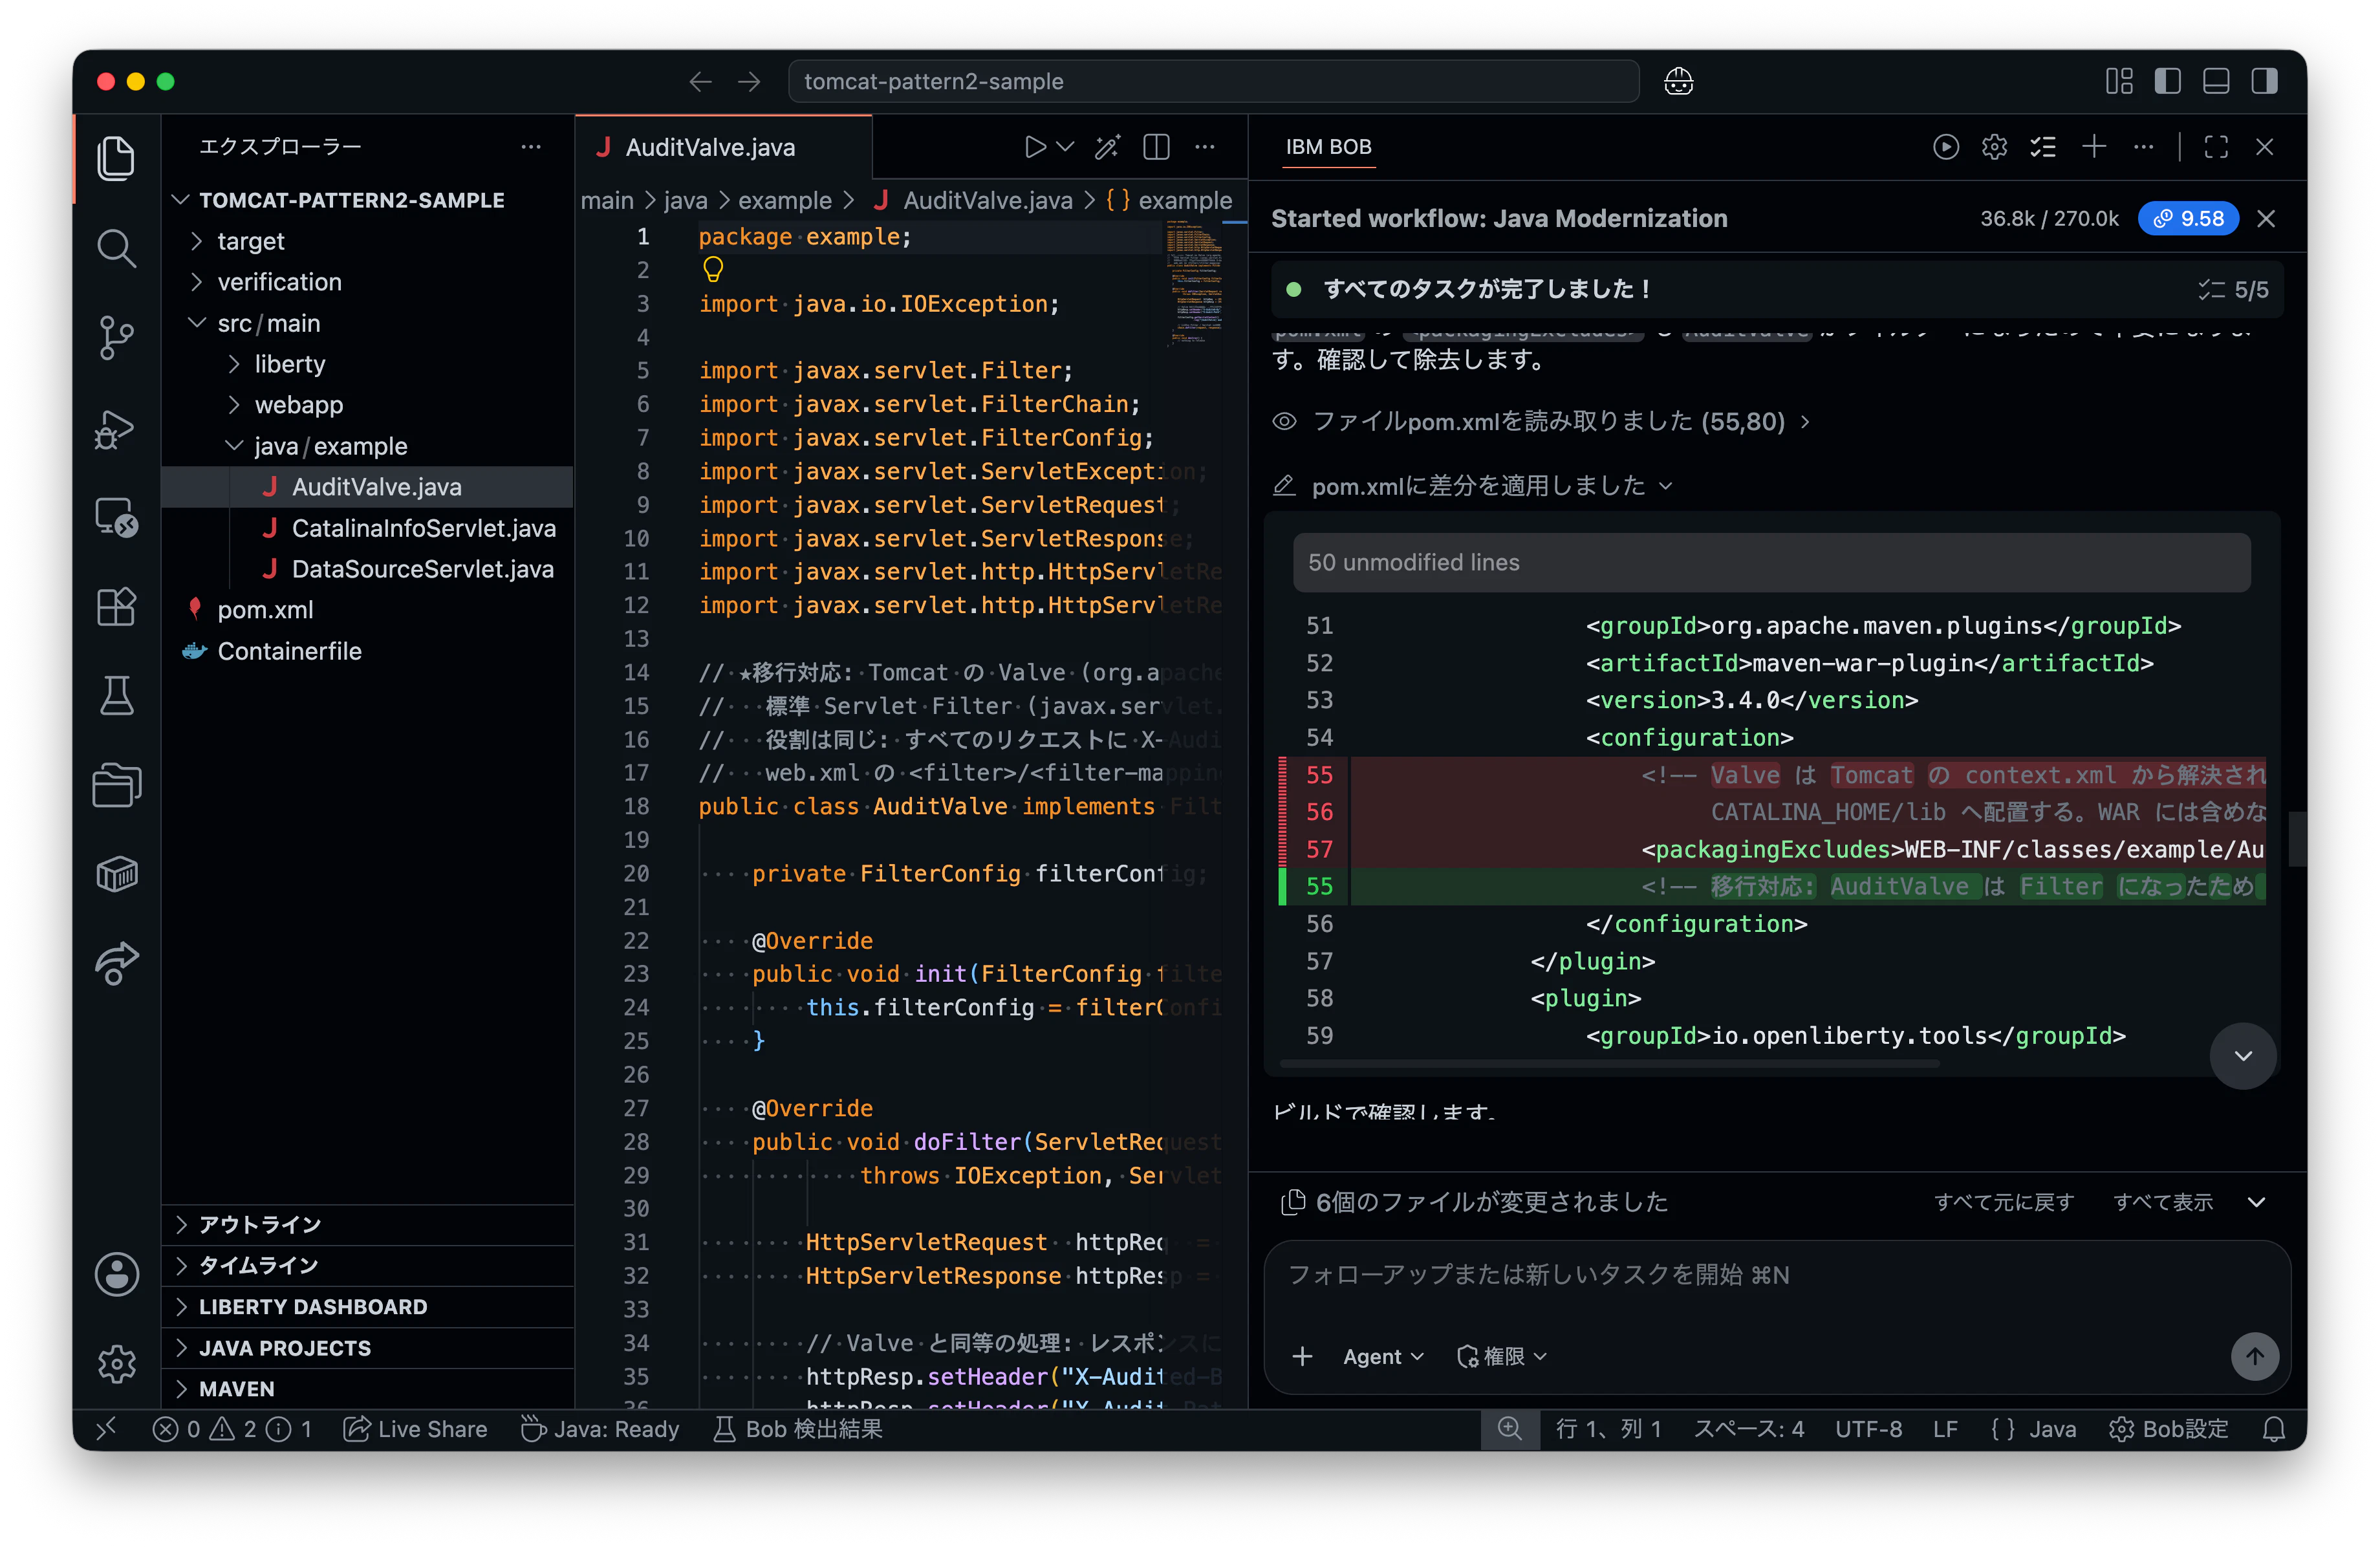Toggle the primary side bar layout button
The height and width of the screenshot is (1547, 2380).
coord(2167,81)
